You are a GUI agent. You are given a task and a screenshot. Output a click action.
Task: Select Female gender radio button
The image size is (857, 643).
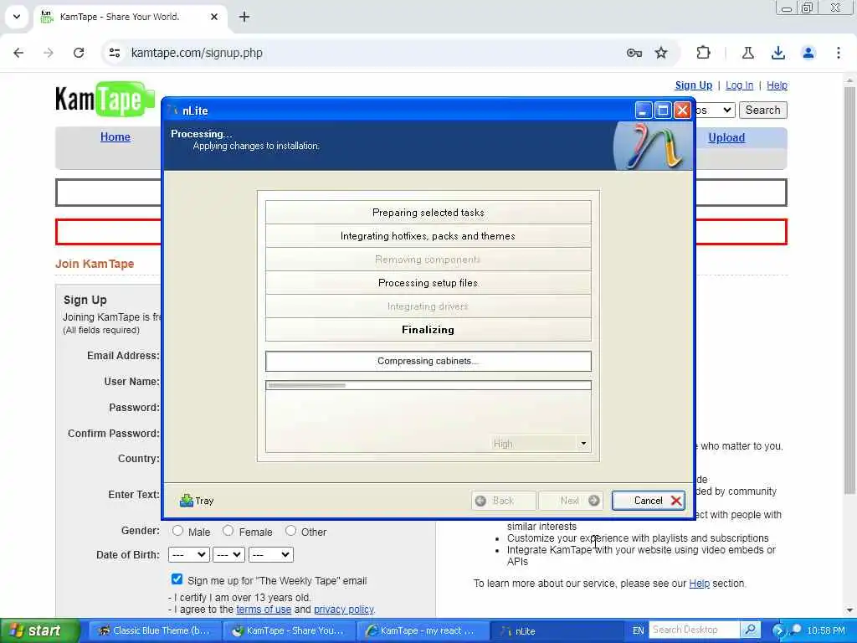click(x=228, y=530)
